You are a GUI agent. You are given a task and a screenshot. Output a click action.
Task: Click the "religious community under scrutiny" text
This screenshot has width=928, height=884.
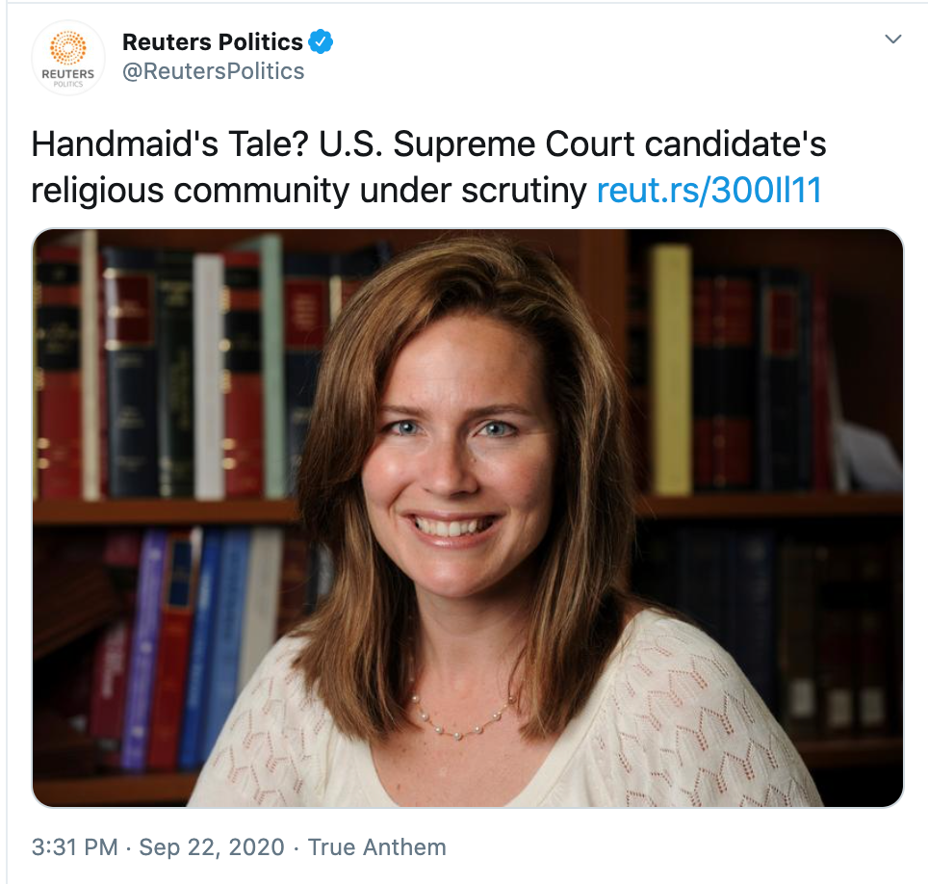(309, 190)
